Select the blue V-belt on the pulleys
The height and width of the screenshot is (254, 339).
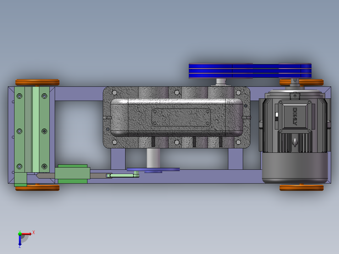click(250, 71)
